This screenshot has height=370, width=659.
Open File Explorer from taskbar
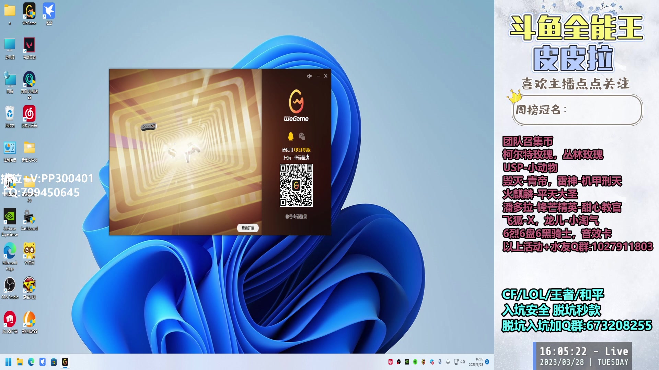click(x=20, y=362)
